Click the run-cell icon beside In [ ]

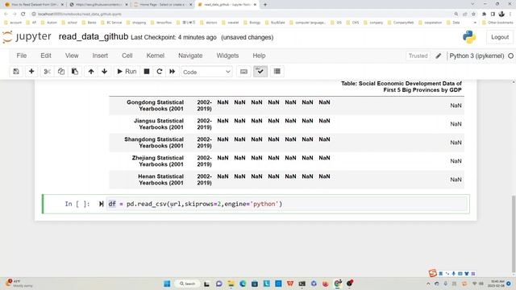coord(101,204)
